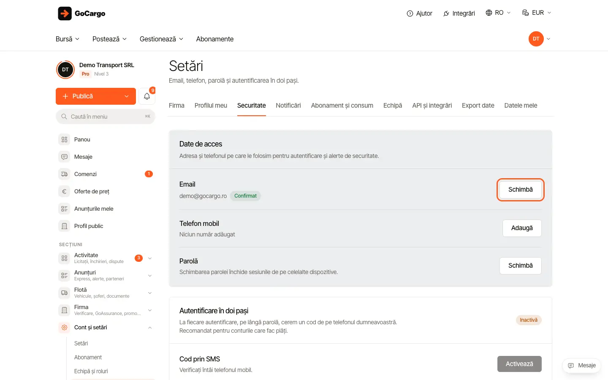Click Schimbă next to Parolă
This screenshot has width=608, height=380.
tap(521, 266)
